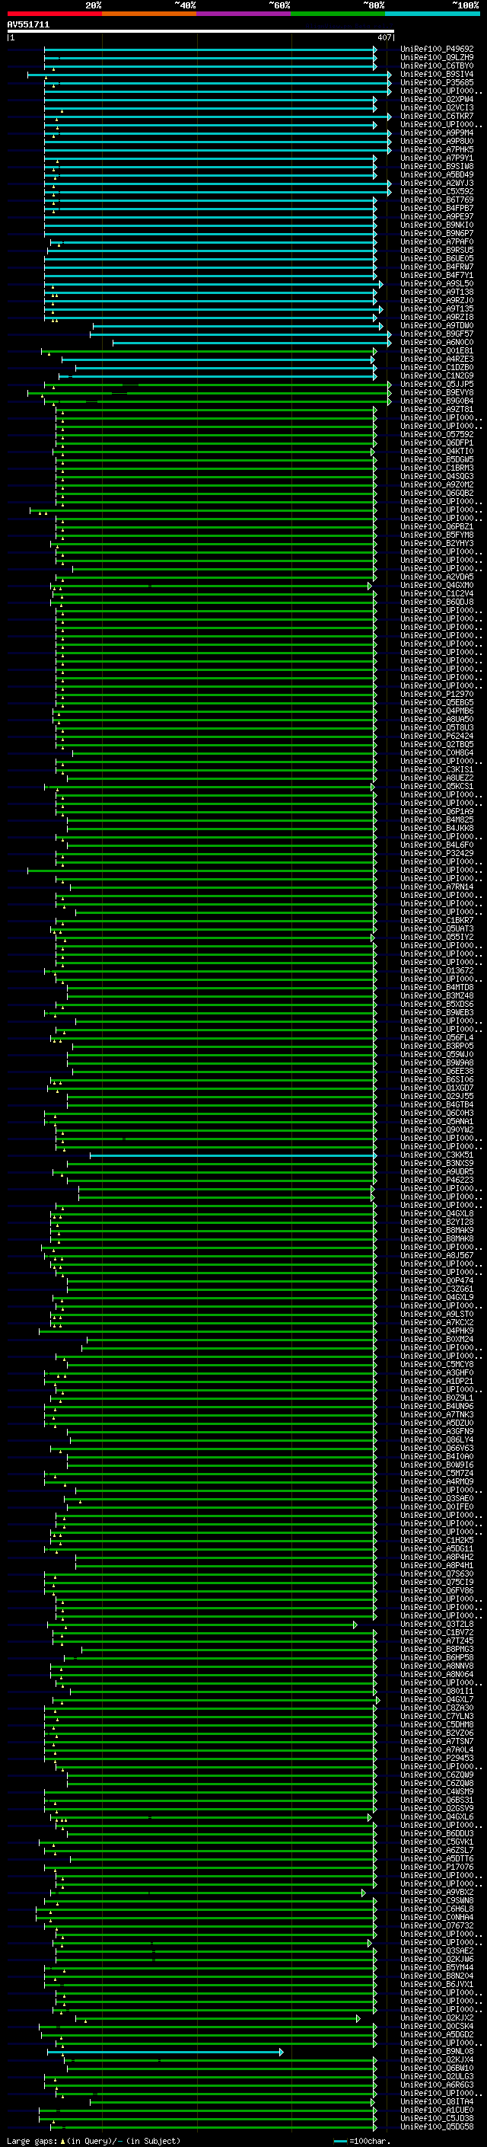This screenshot has width=487, height=2147.
Task: Open UniRef100_Q8ITA4 entry
Action: (x=437, y=2101)
